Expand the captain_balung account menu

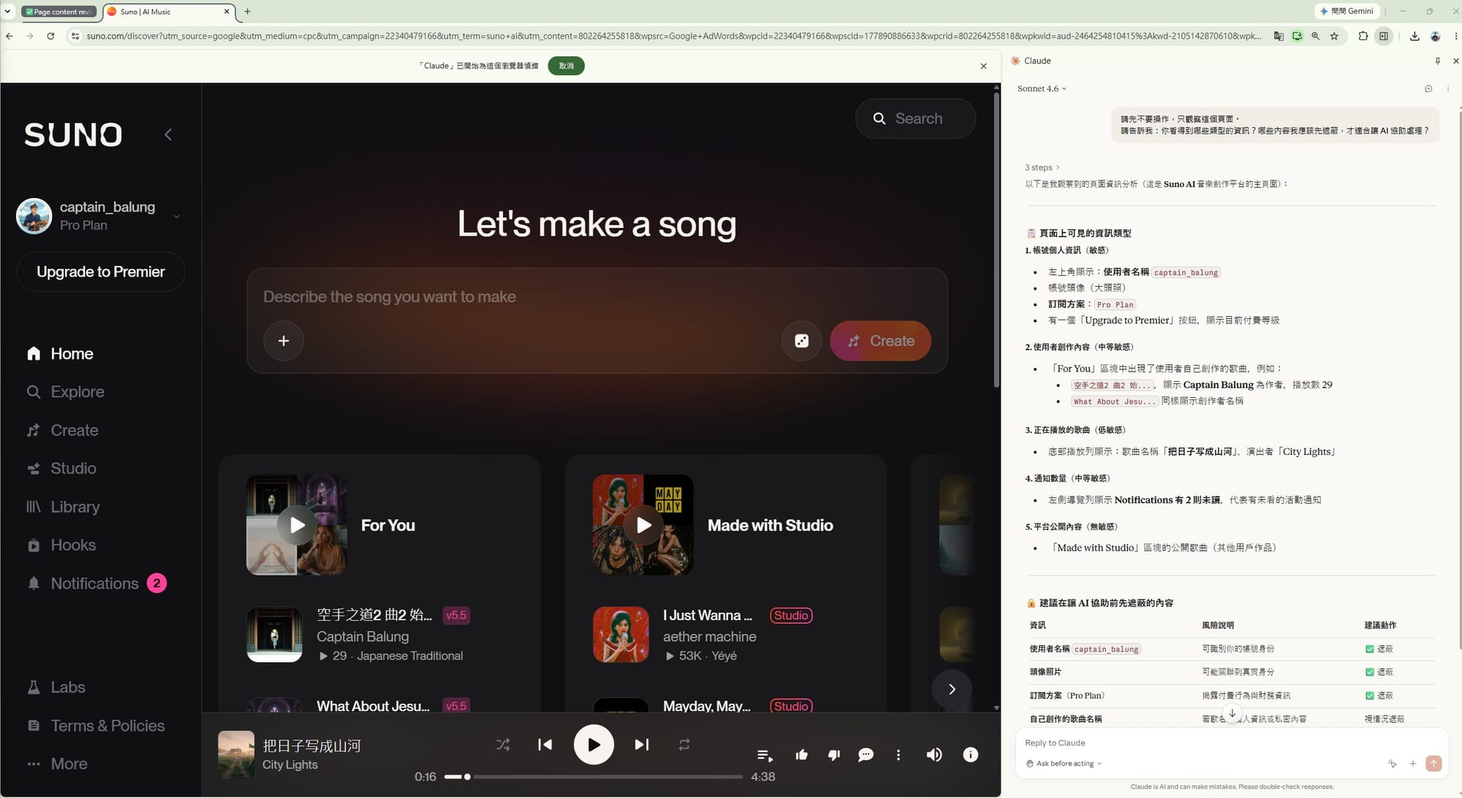[176, 217]
